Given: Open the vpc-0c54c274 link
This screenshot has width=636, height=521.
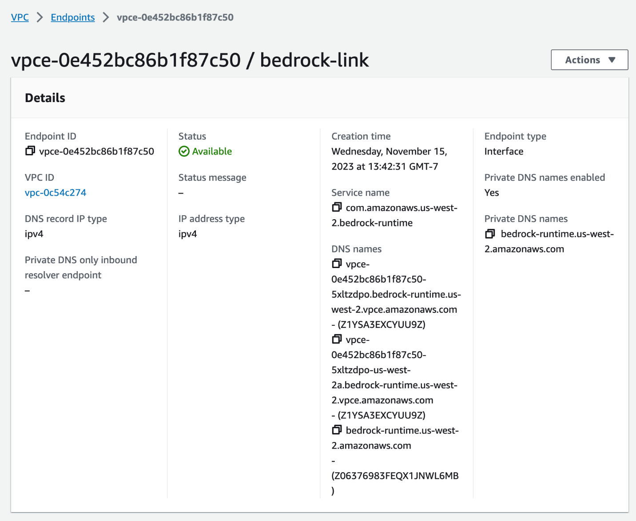Looking at the screenshot, I should [x=55, y=193].
